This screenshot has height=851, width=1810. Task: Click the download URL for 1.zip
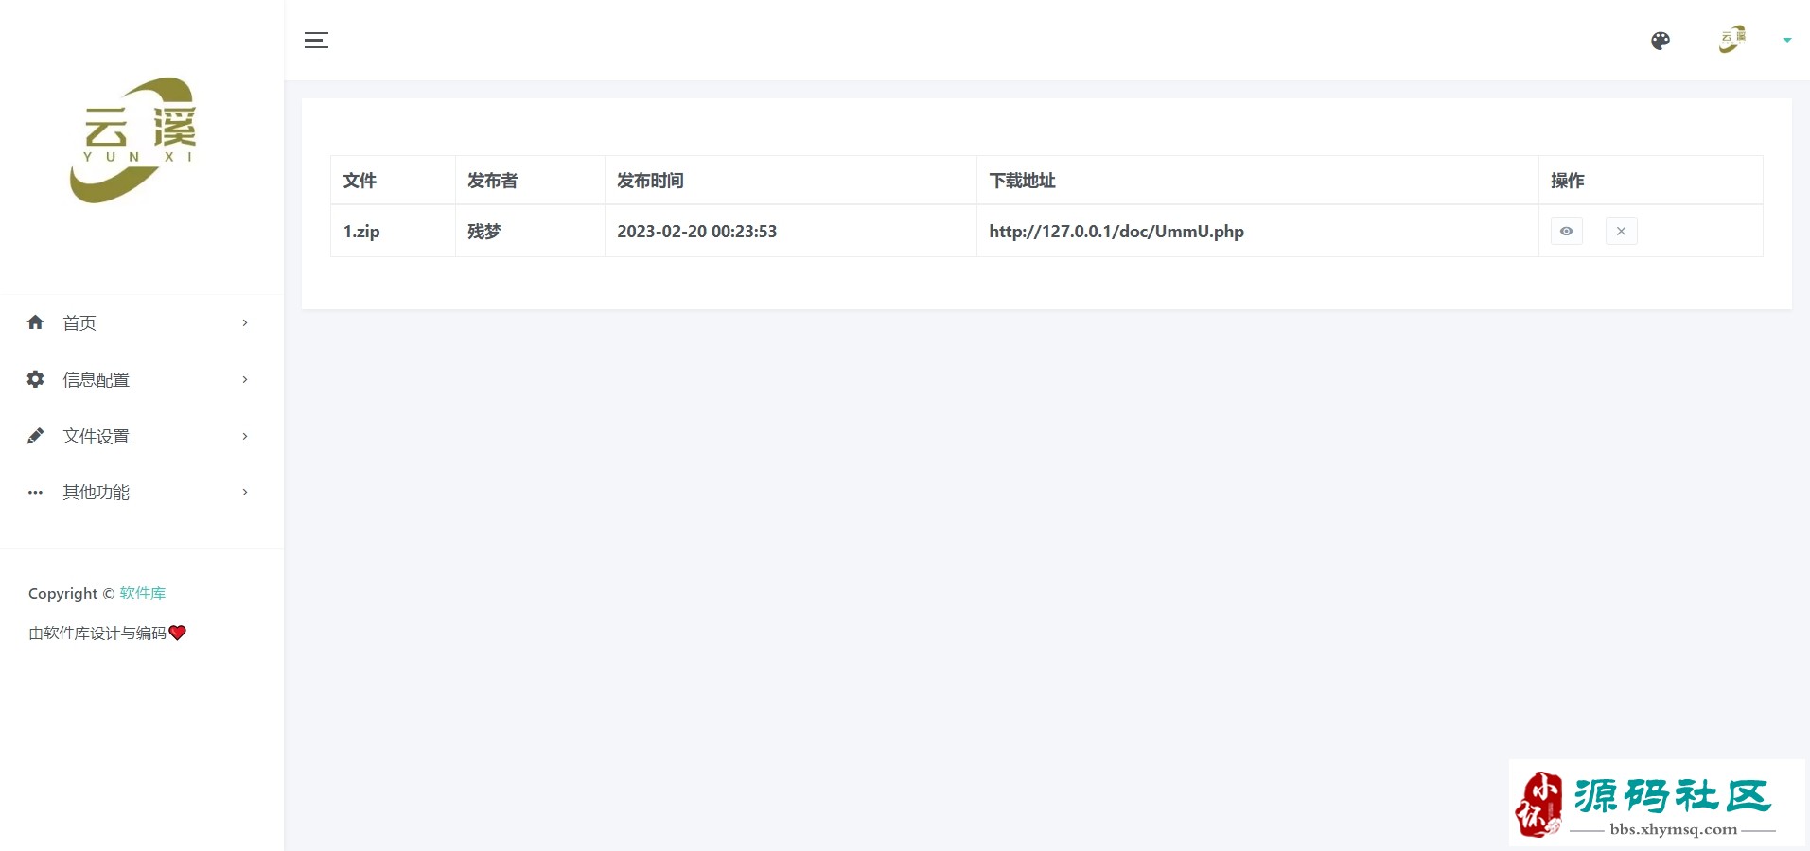(1116, 232)
